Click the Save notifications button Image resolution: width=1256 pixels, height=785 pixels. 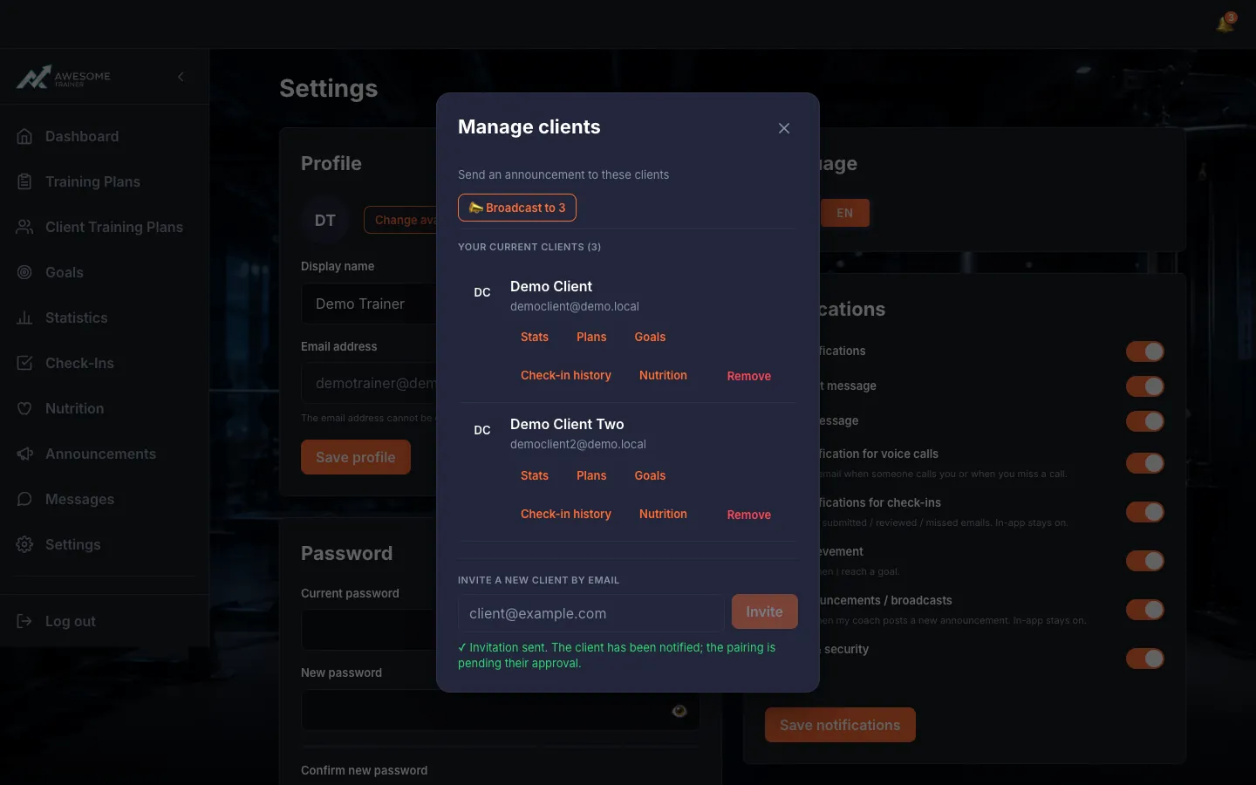pos(840,725)
